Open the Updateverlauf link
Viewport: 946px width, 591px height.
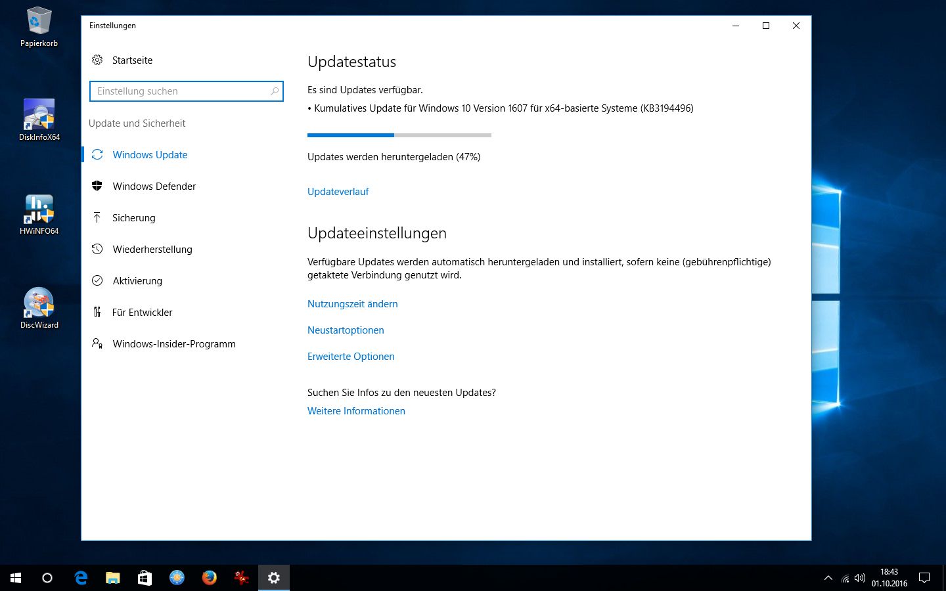[338, 192]
